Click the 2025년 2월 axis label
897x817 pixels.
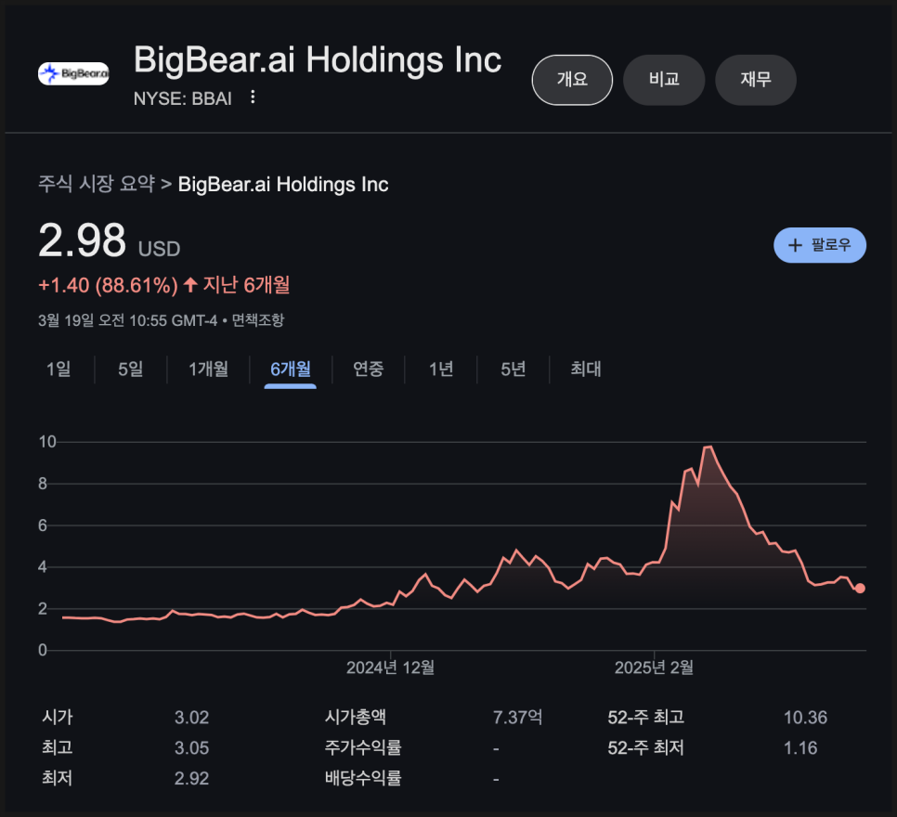(654, 668)
